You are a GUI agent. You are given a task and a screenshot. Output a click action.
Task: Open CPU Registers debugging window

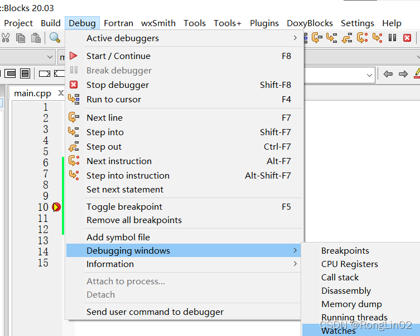[361, 264]
